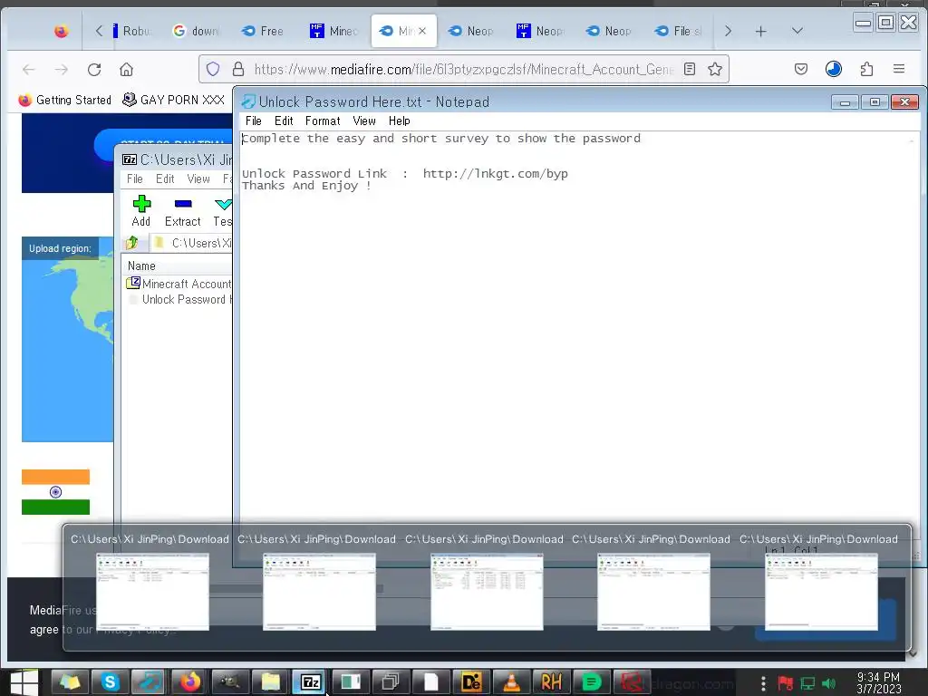Open the Getting Started bookmark
The height and width of the screenshot is (696, 928).
click(64, 100)
